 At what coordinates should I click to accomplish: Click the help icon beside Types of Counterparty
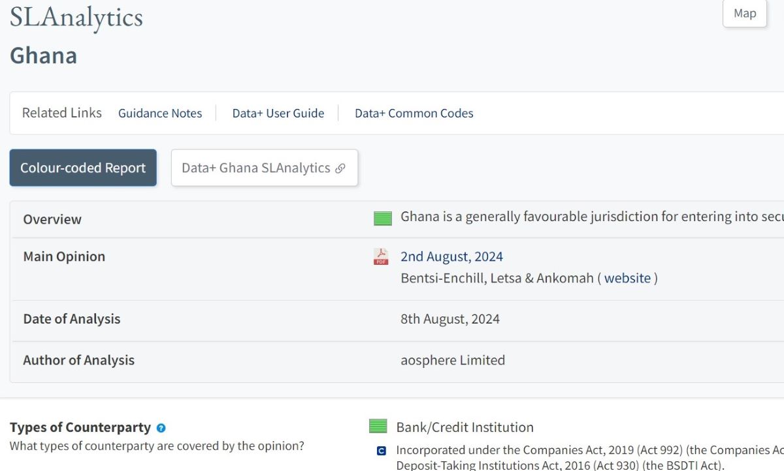161,429
